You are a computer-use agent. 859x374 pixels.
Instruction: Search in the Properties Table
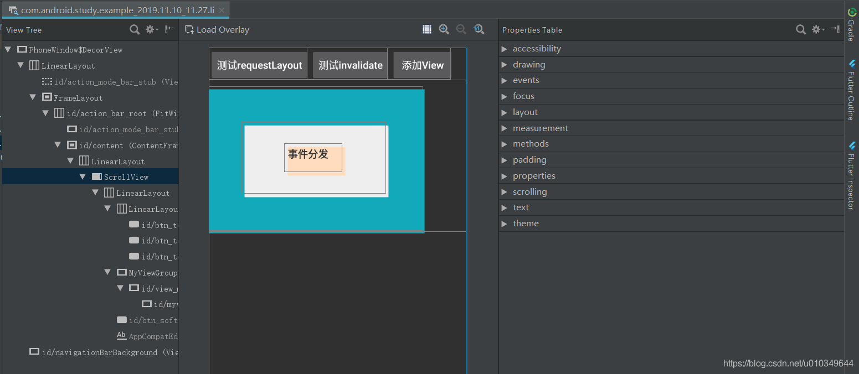click(801, 29)
